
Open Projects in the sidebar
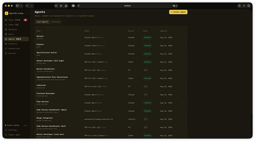point(16,44)
